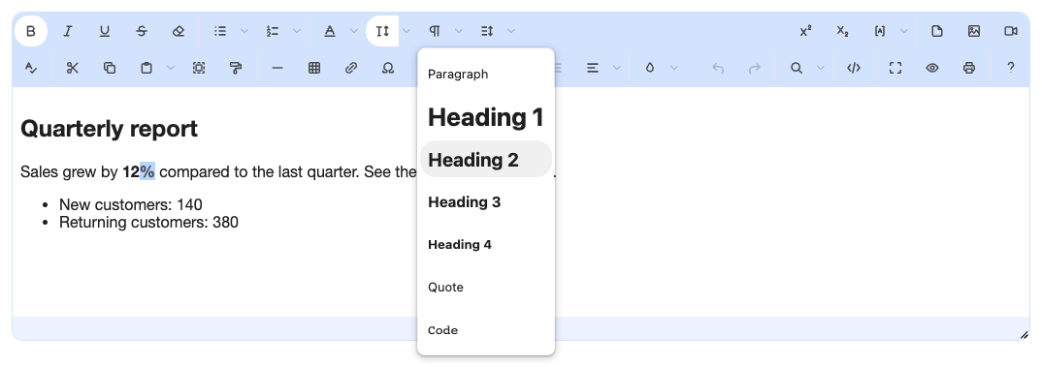Choose Code from the format menu
Image resolution: width=1042 pixels, height=367 pixels.
(486, 330)
